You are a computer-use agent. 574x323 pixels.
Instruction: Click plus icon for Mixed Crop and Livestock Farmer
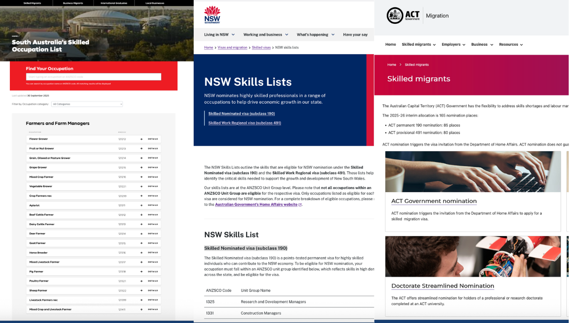[x=141, y=309]
